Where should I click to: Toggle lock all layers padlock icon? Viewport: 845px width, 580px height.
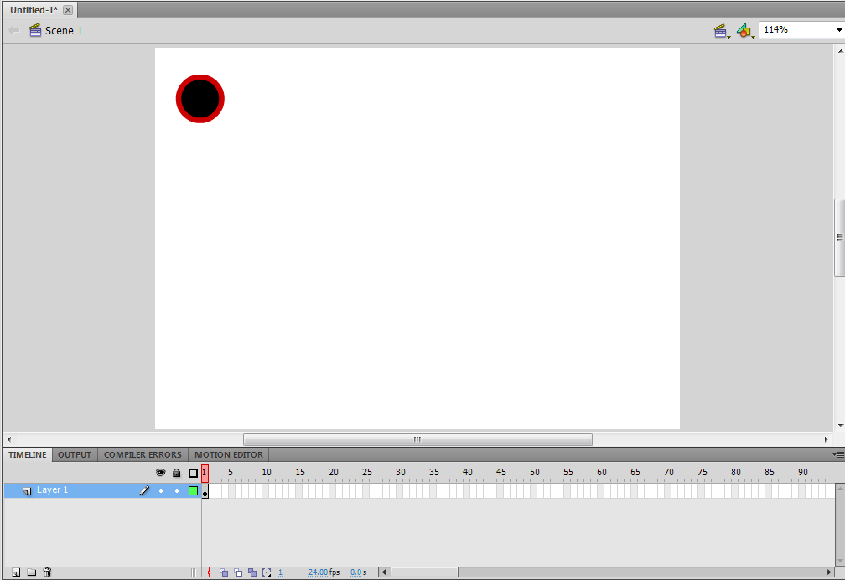point(176,473)
